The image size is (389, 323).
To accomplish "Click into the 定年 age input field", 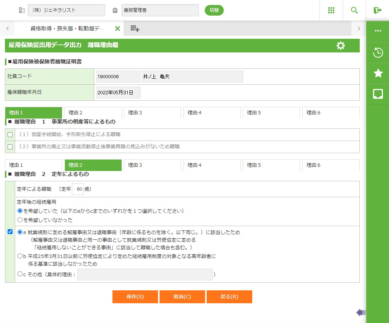I will pos(77,189).
